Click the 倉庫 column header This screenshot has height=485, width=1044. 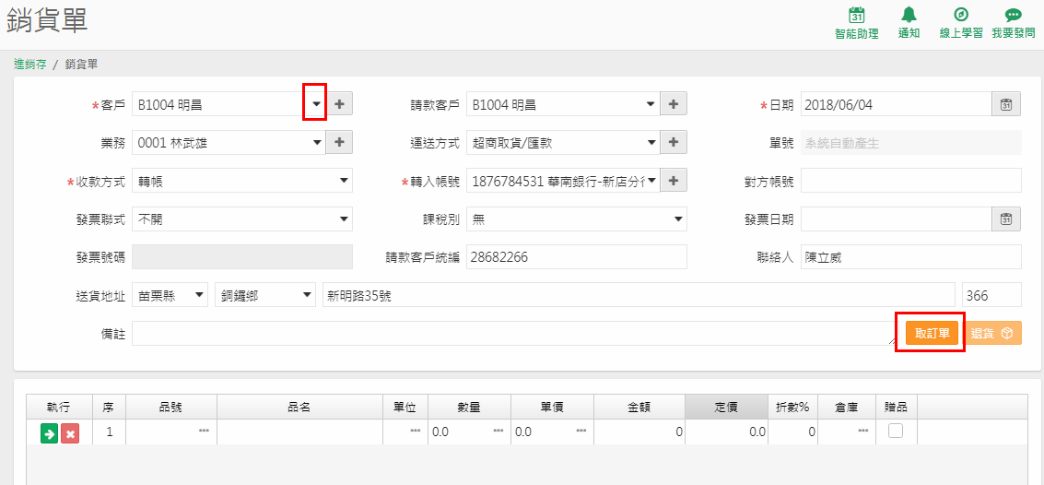pyautogui.click(x=847, y=407)
